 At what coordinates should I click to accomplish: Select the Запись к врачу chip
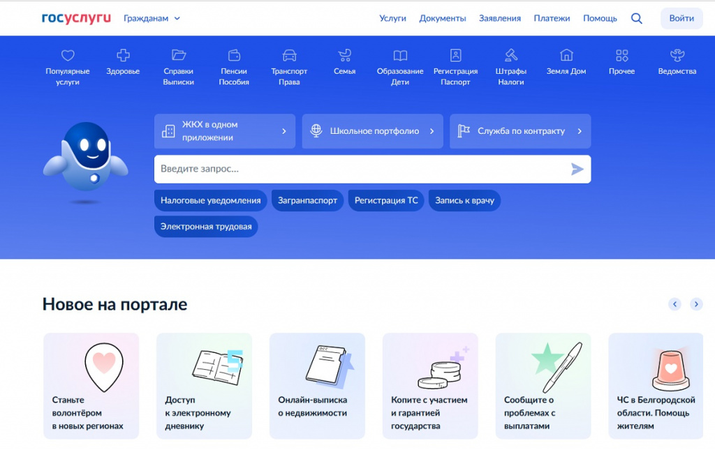[x=464, y=200]
